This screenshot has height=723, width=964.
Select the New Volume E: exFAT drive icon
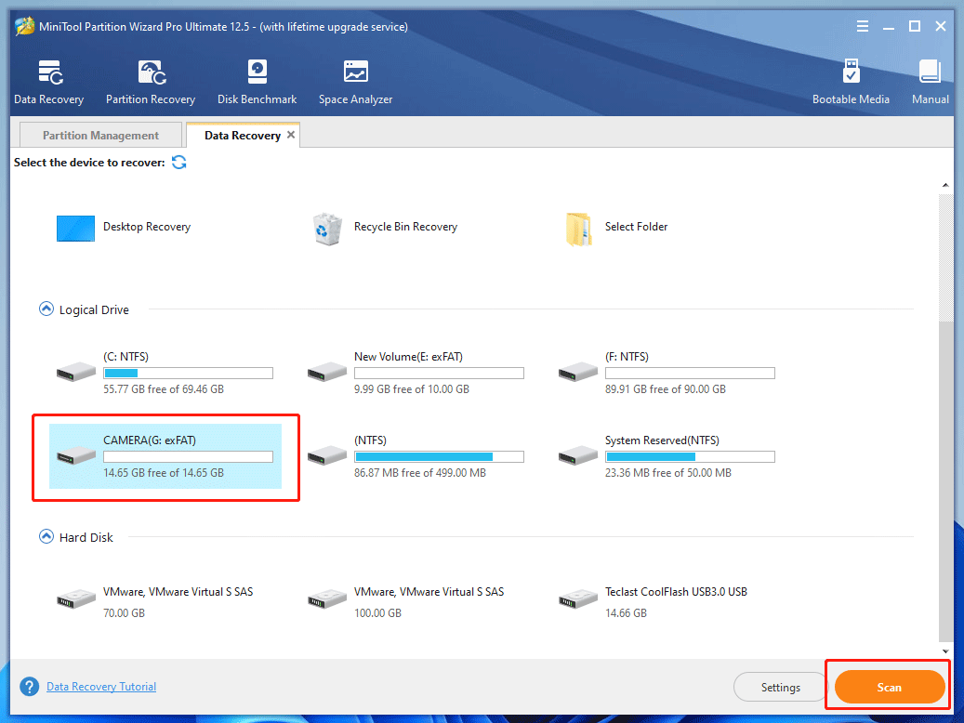pos(327,372)
